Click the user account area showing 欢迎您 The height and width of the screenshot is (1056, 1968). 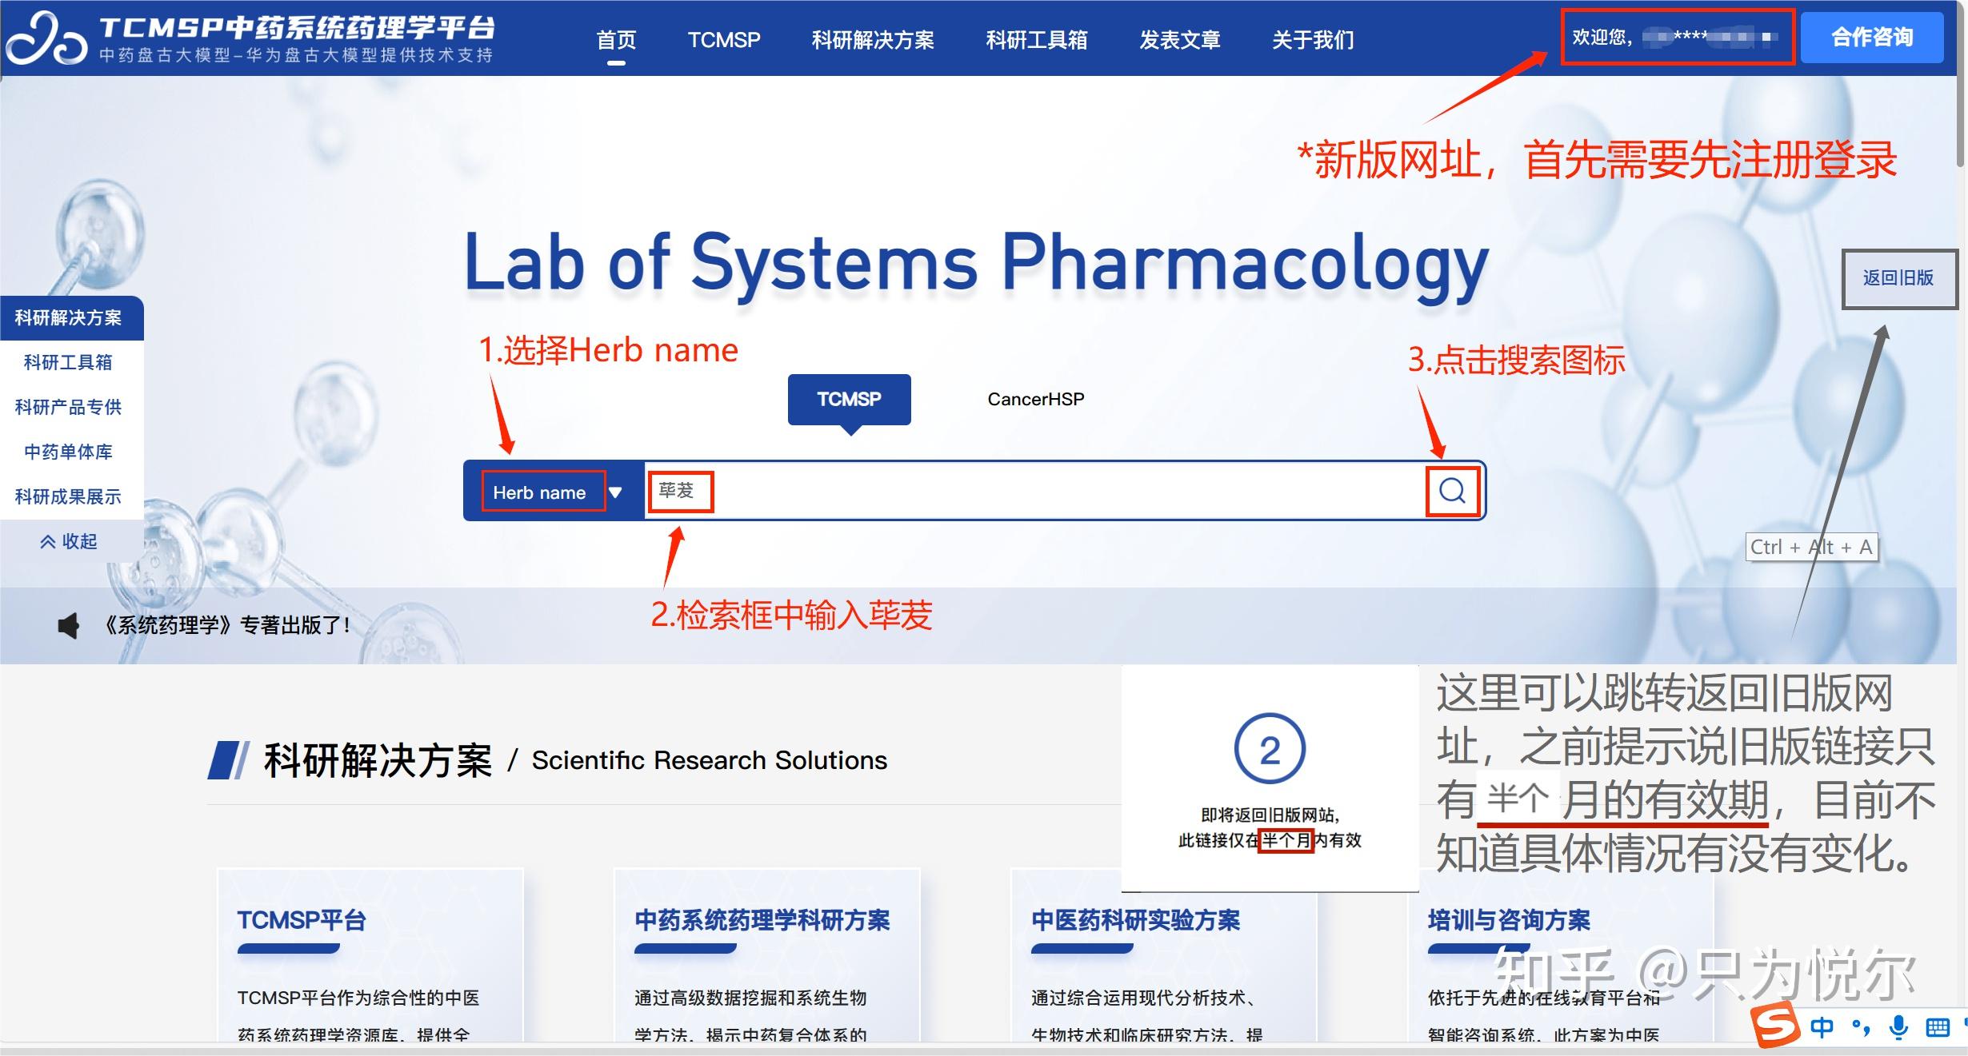point(1678,38)
